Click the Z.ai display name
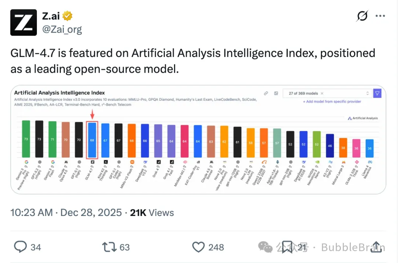398x263 pixels. tap(51, 16)
